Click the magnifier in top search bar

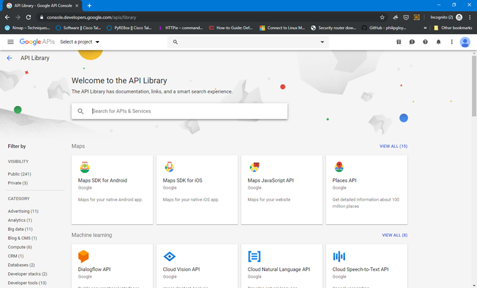click(175, 42)
